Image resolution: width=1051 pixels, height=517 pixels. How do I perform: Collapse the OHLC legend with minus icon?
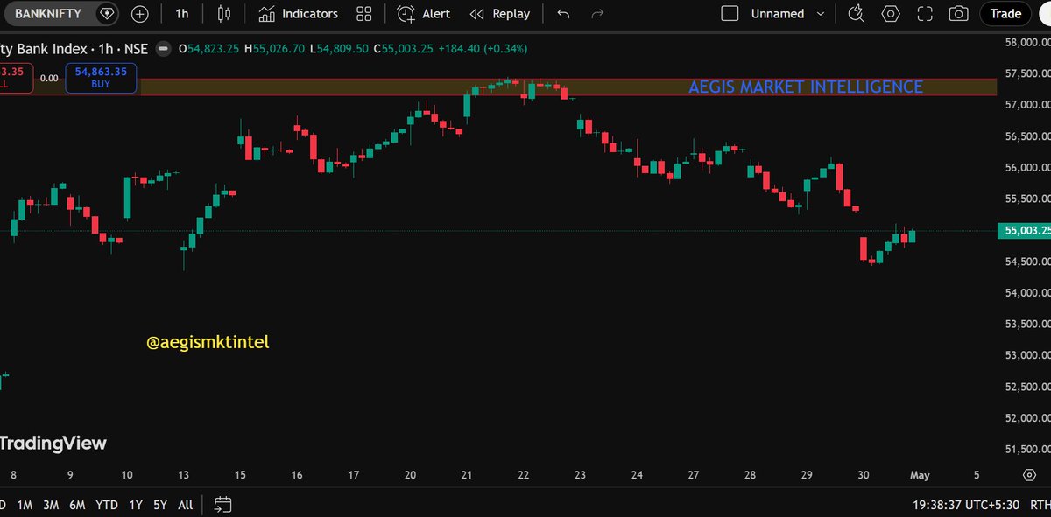click(163, 49)
